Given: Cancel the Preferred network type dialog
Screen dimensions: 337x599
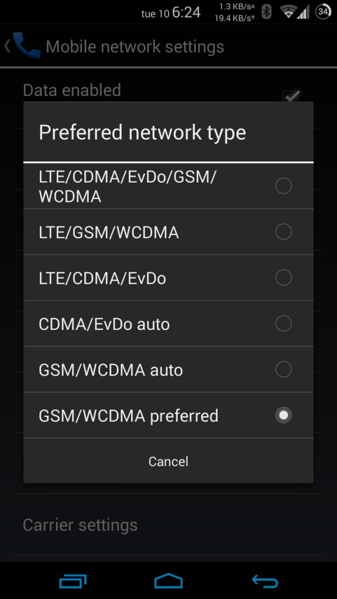Looking at the screenshot, I should (168, 461).
